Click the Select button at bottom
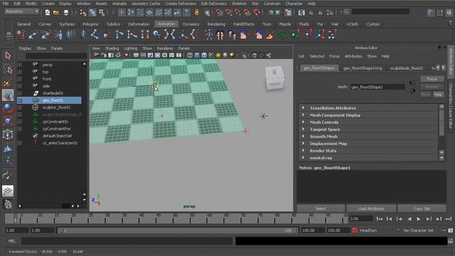This screenshot has height=256, width=455. (x=321, y=208)
